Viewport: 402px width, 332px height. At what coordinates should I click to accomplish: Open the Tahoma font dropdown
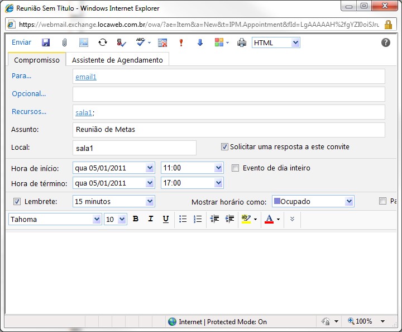[x=96, y=219]
